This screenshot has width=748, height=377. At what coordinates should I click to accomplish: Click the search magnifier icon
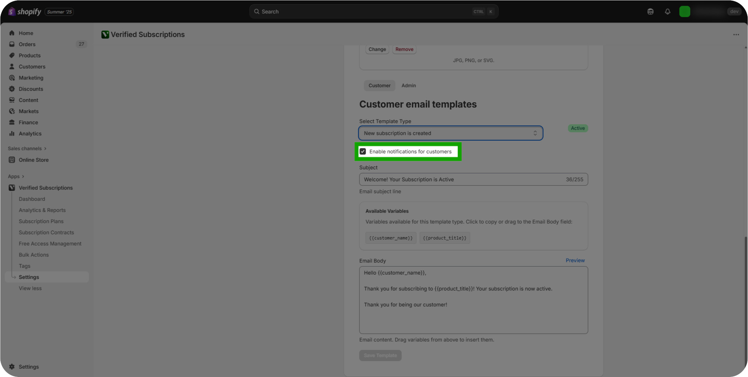pyautogui.click(x=257, y=11)
